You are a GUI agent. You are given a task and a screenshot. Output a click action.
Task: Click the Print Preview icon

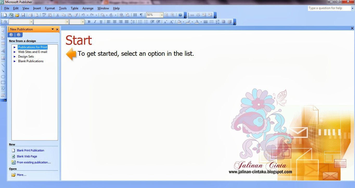coord(36,15)
